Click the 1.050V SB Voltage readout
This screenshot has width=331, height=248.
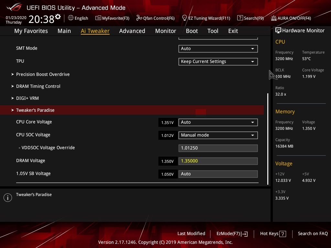coord(168,174)
